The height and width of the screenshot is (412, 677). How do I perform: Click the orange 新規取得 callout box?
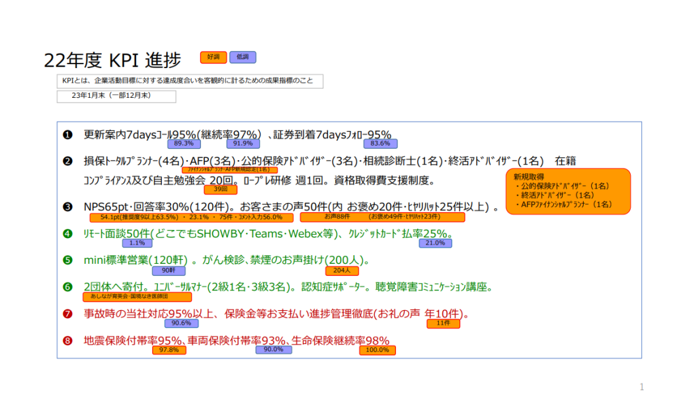[569, 191]
